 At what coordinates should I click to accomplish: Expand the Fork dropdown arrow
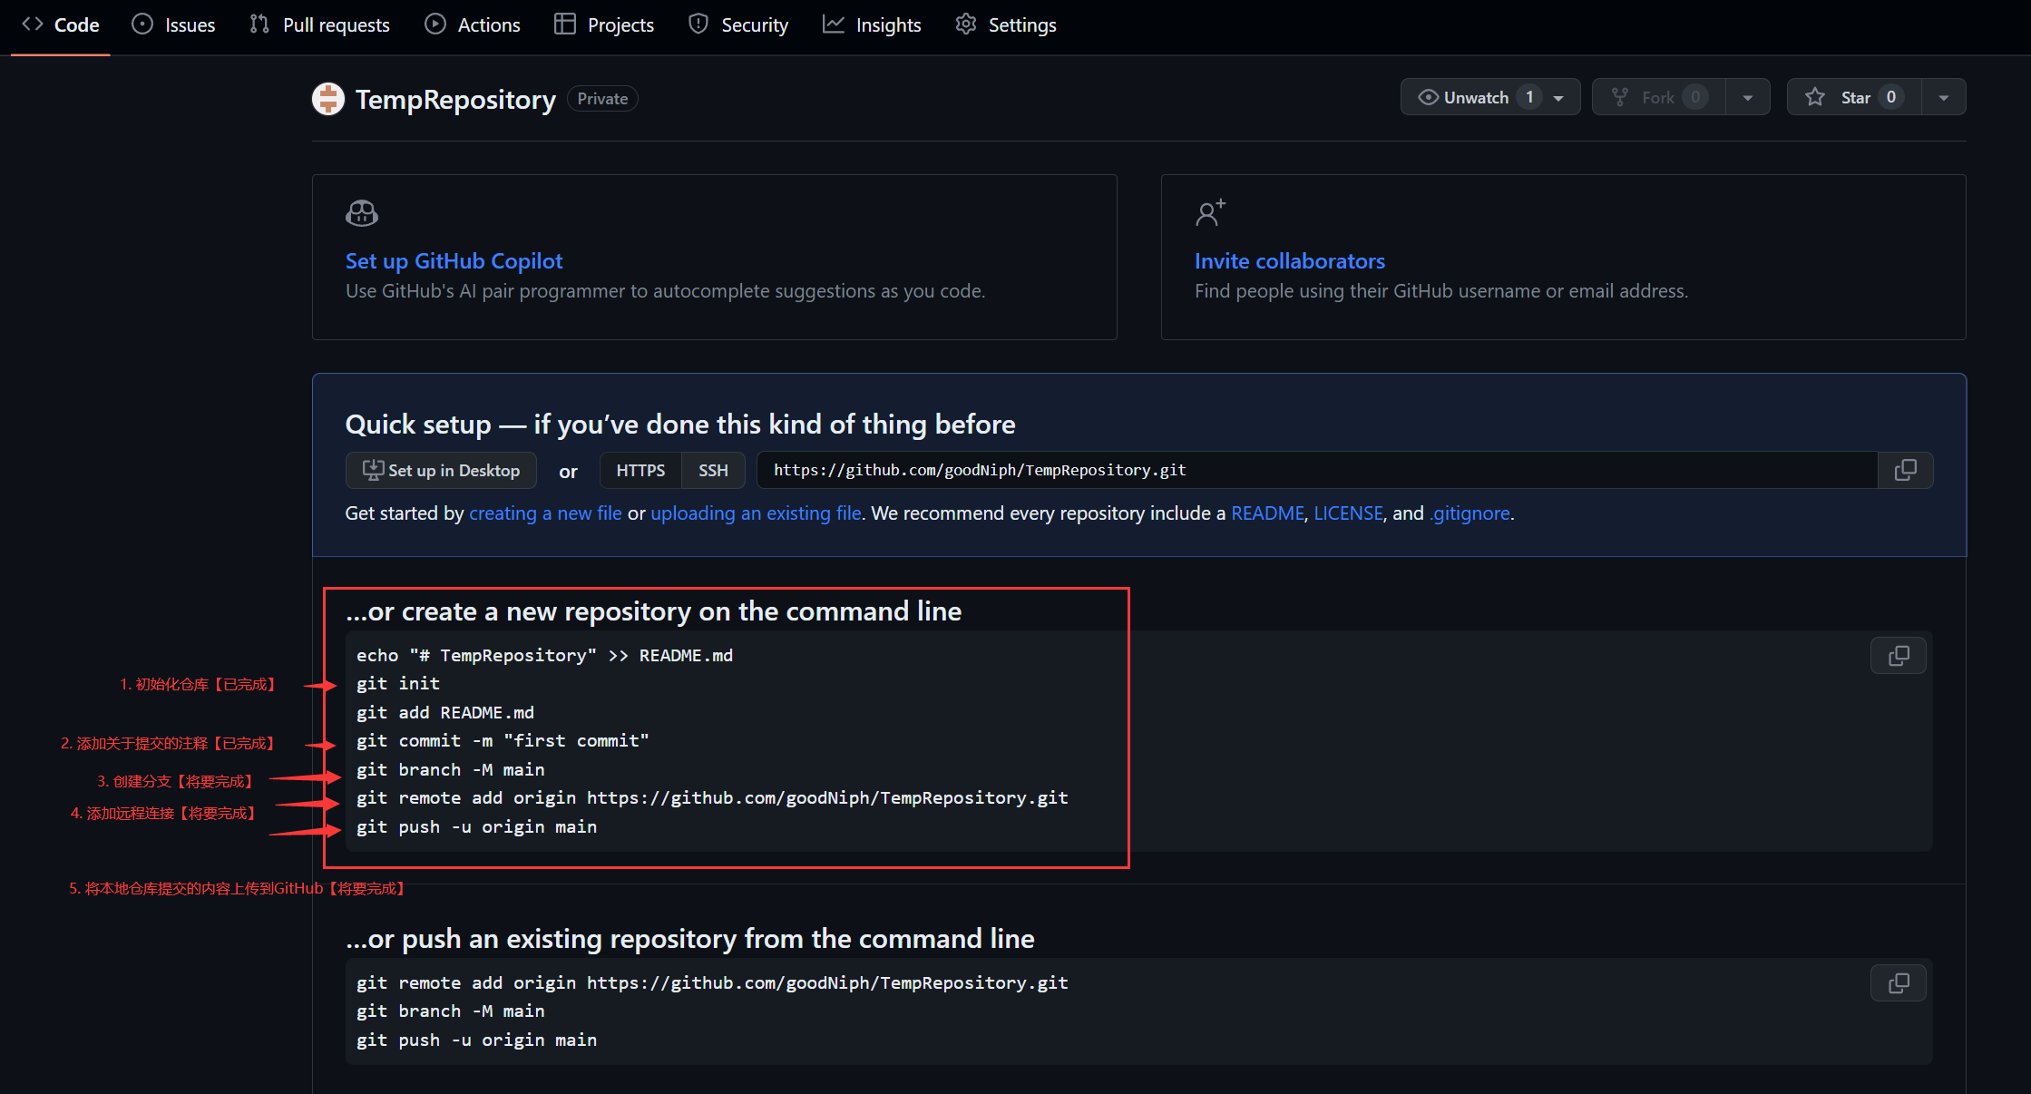point(1748,97)
